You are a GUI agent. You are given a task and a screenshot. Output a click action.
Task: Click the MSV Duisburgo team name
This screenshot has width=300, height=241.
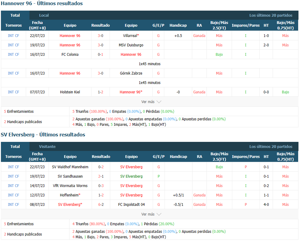click(131, 45)
